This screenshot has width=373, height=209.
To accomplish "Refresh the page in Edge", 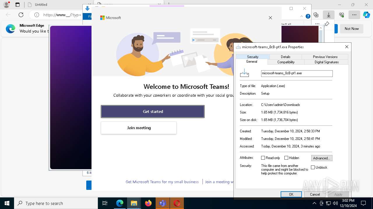I will (x=21, y=15).
